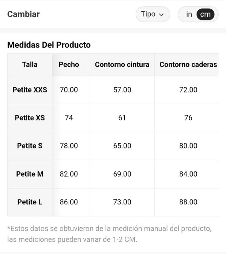Click Petite S waist value 65.00
Viewport: 226px width, 254px height.
coord(122,146)
